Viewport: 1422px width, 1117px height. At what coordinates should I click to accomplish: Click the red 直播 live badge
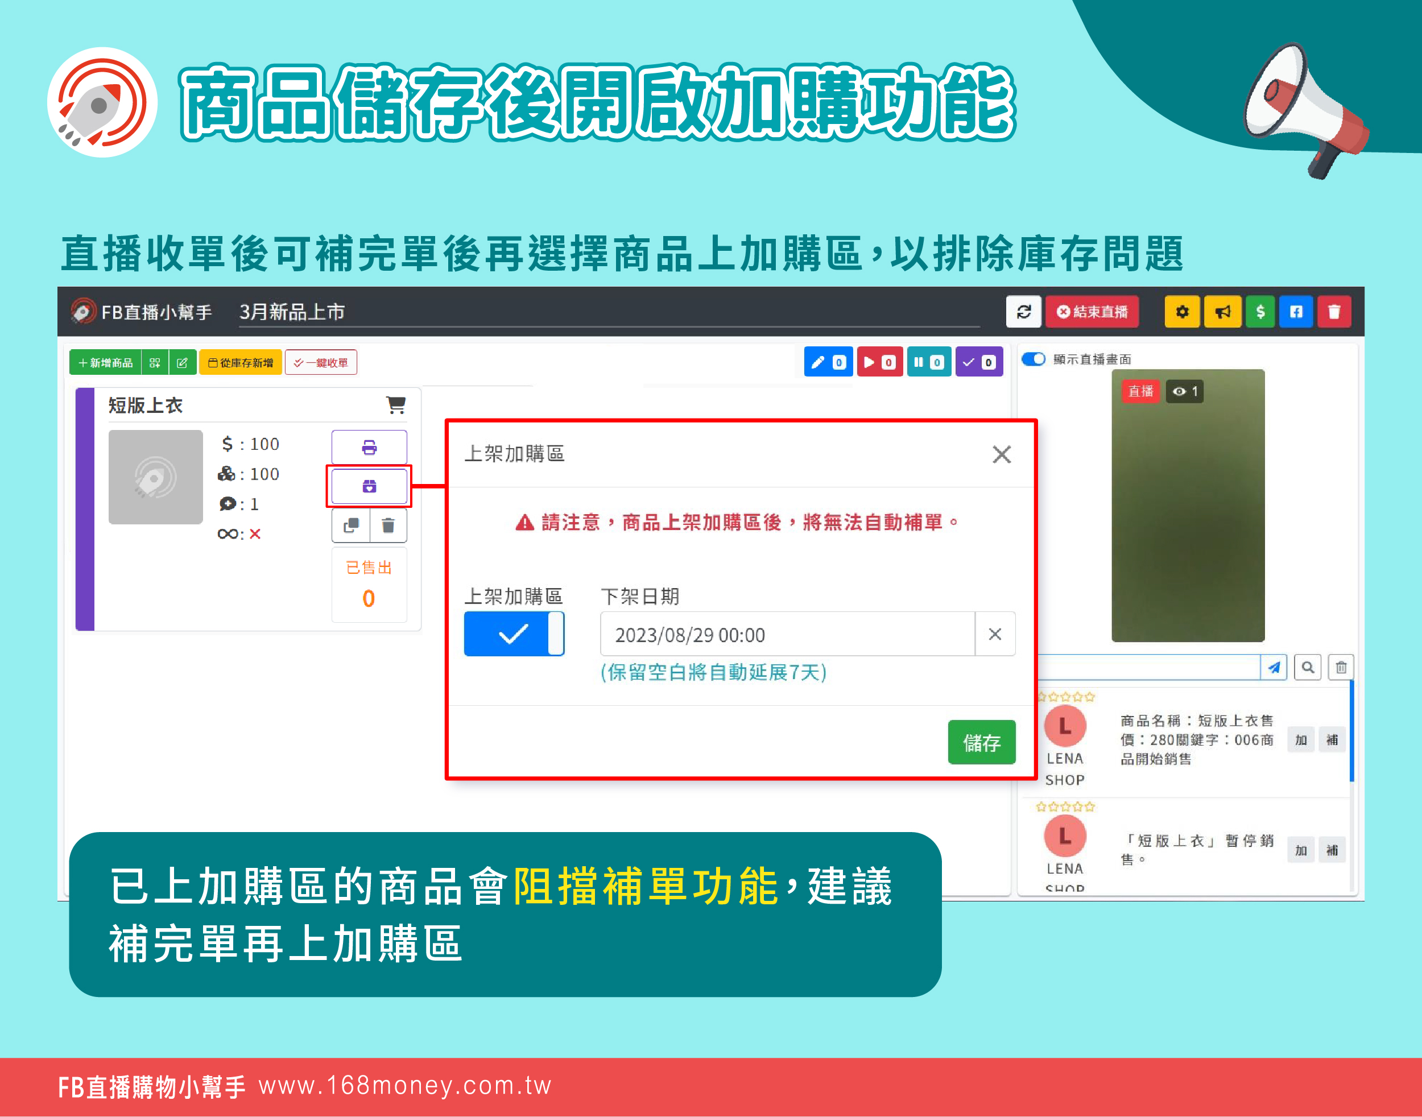tap(1141, 391)
